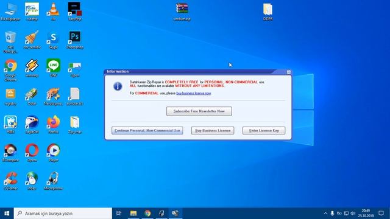Select the DZIPR folder on desktop
This screenshot has height=219, width=390.
click(268, 12)
